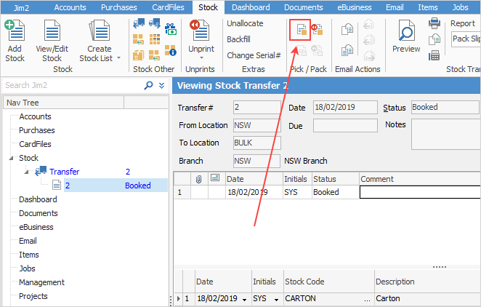481x307 pixels.
Task: Click truck with right arrow Stock Other icon
Action: [155, 23]
